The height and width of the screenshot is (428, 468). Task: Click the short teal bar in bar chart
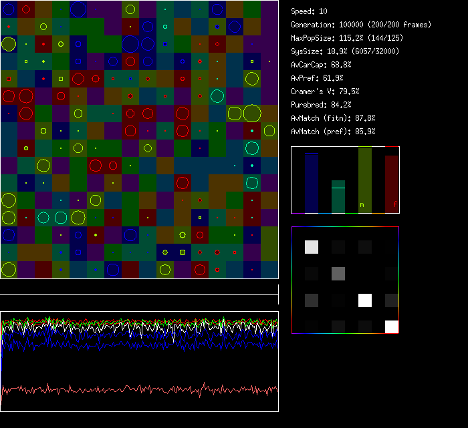338,197
